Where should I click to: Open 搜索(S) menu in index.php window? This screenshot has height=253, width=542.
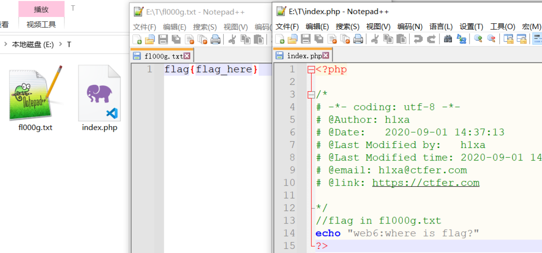[x=348, y=27]
